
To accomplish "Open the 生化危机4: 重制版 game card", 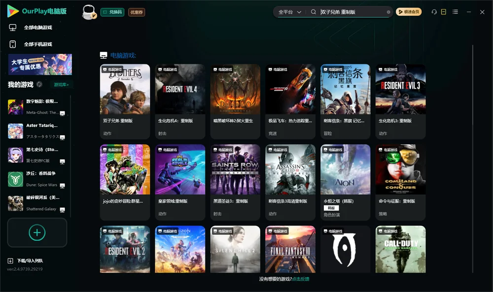I will click(180, 101).
